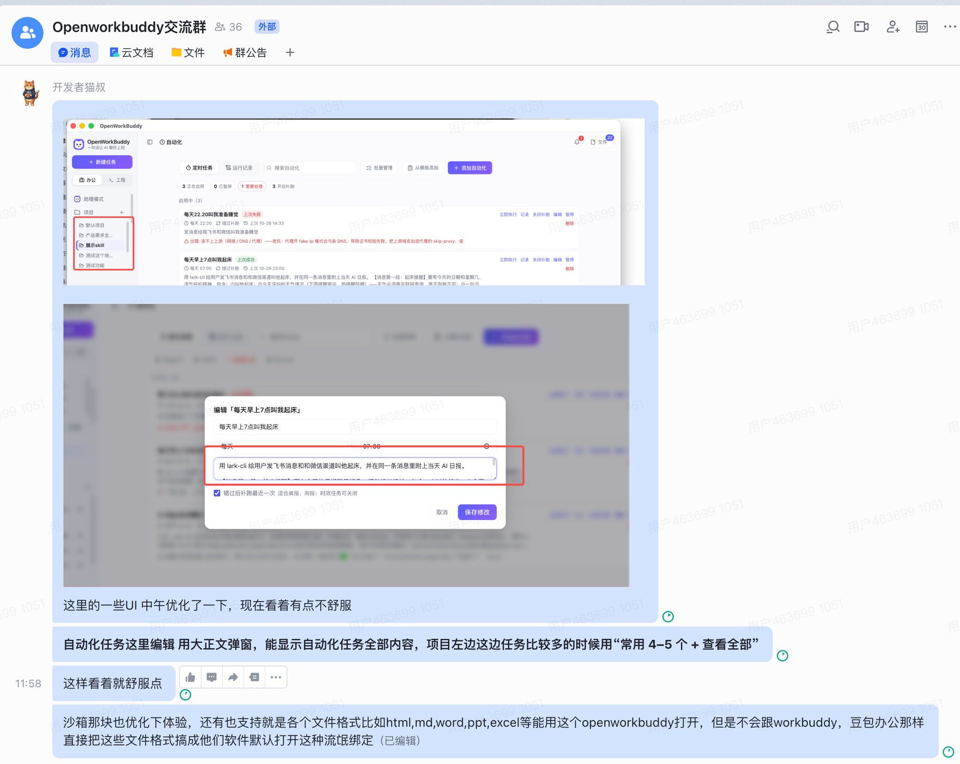Click the add member icon in header
This screenshot has height=764, width=960.
pos(892,27)
